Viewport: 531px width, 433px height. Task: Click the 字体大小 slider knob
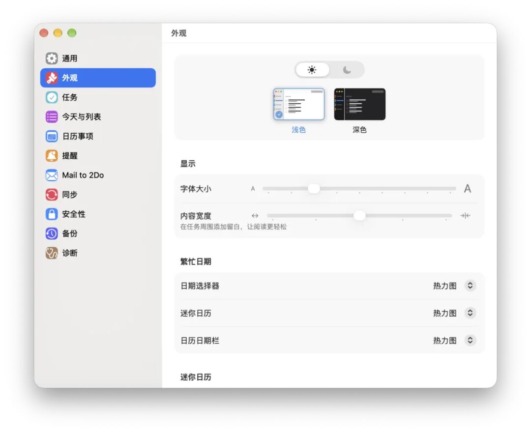tap(314, 188)
